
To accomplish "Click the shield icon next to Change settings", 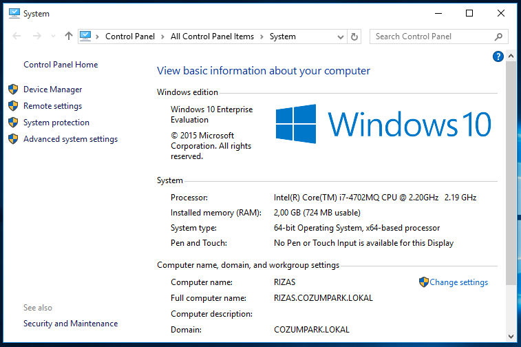I will (x=424, y=282).
